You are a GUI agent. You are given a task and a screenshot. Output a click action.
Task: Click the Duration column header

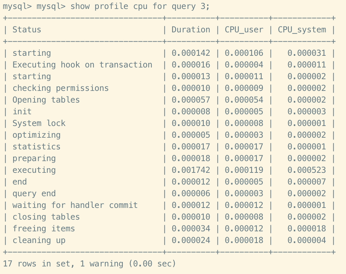coord(191,30)
